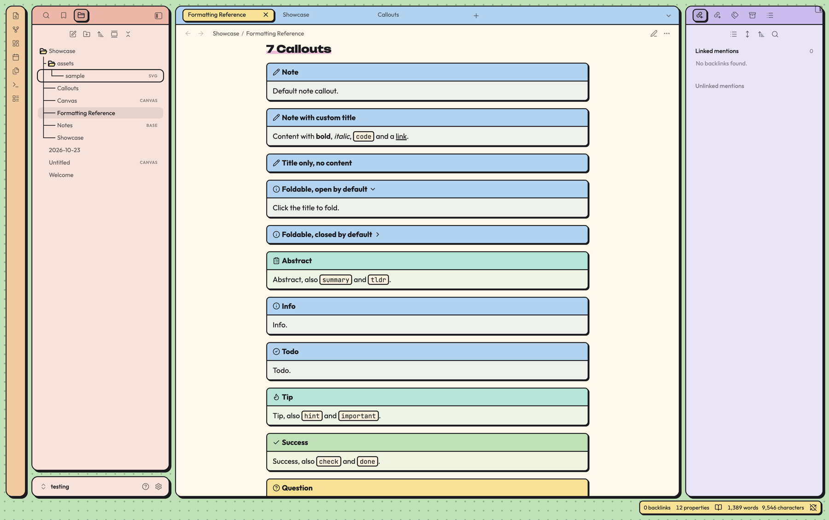Screen dimensions: 829x520
Task: Change sort order in file explorer
Action: coord(100,34)
